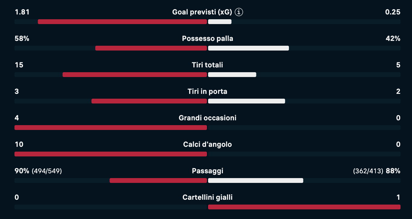412x219 pixels.
Task: Click the red 58% possession bar
Action: point(151,48)
